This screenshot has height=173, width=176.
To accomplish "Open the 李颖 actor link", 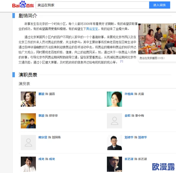I will click(41, 115).
